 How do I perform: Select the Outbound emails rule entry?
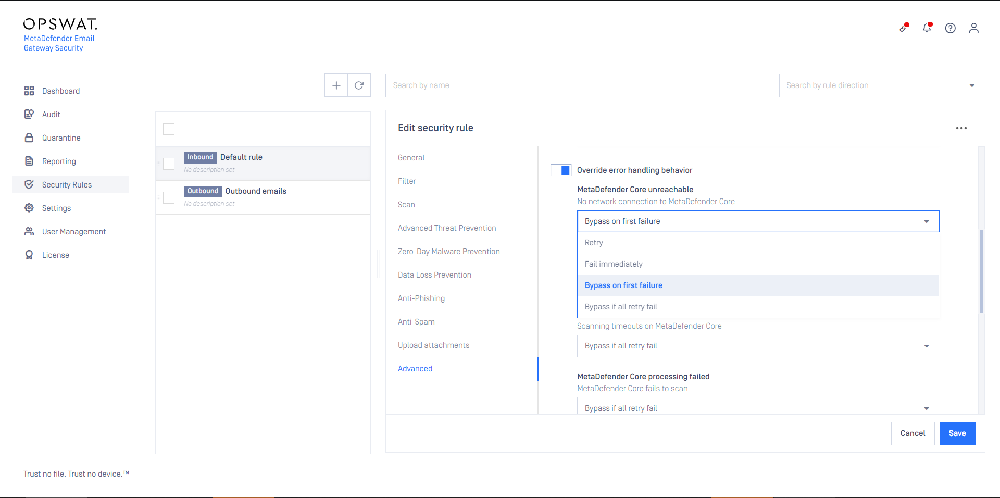coord(263,197)
